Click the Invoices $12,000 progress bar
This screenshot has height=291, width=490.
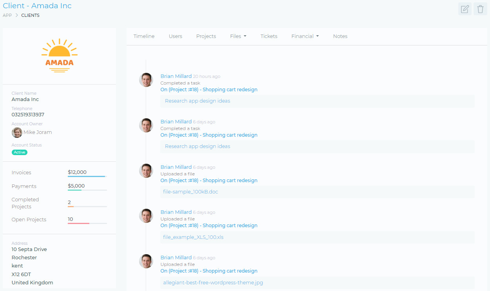click(x=87, y=176)
